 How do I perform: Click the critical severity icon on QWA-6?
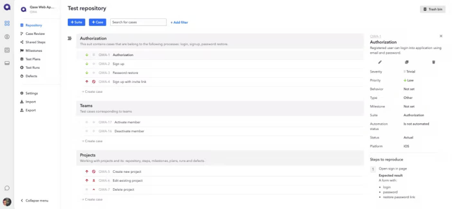point(94,181)
